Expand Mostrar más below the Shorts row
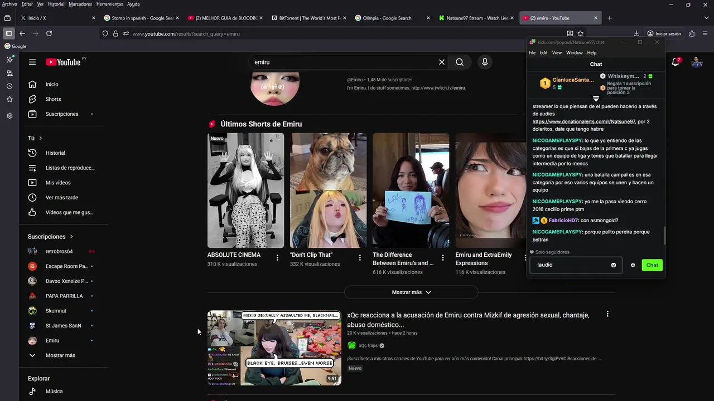 click(x=411, y=292)
